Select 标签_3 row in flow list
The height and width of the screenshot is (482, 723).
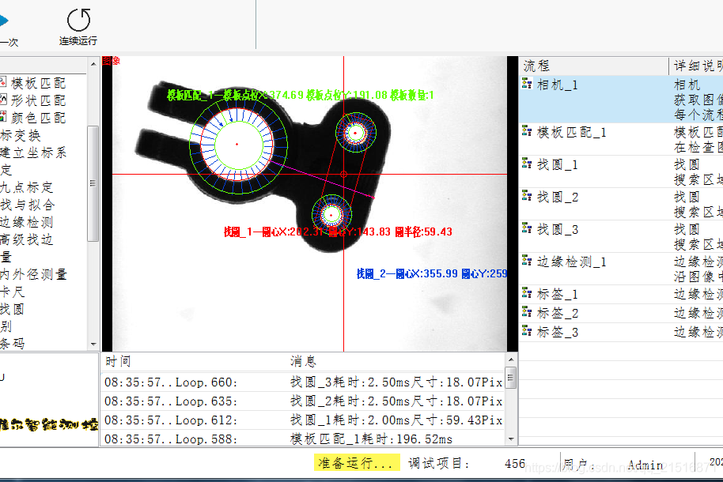click(621, 332)
